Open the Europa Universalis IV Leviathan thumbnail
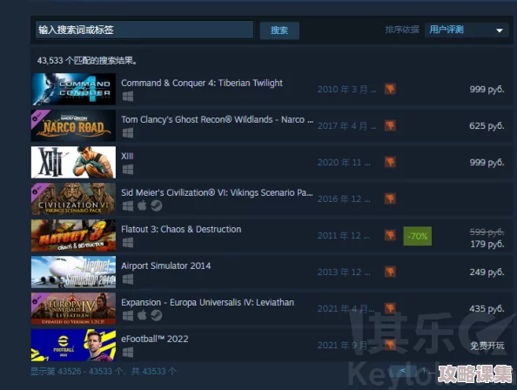This screenshot has height=390, width=517. [73, 308]
